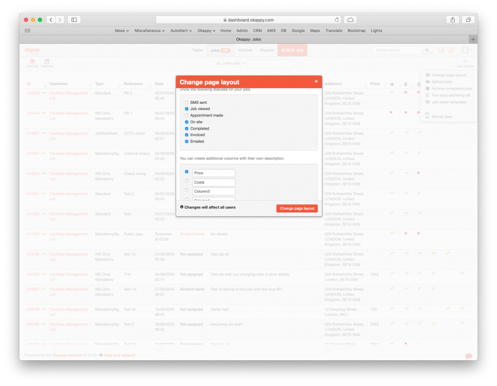Go forward in Safari
This screenshot has width=497, height=386.
point(60,19)
